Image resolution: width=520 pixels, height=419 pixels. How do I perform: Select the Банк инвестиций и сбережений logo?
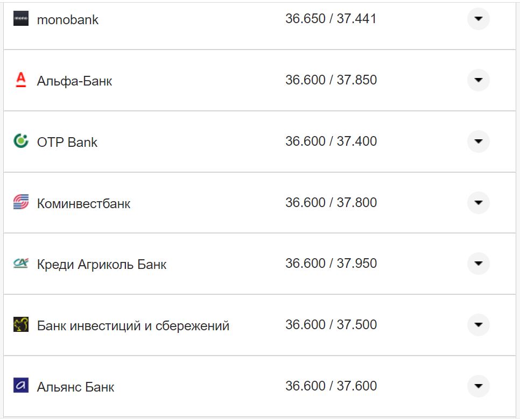(x=20, y=325)
